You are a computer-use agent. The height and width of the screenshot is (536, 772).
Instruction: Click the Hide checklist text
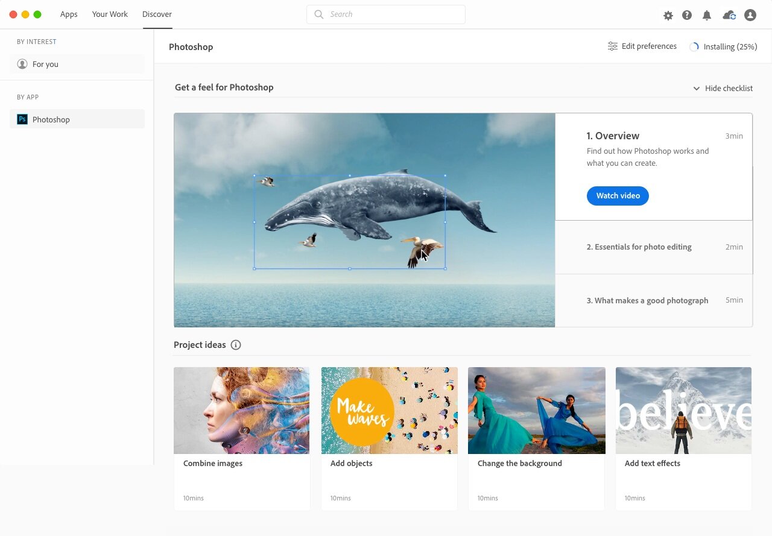[x=729, y=89]
